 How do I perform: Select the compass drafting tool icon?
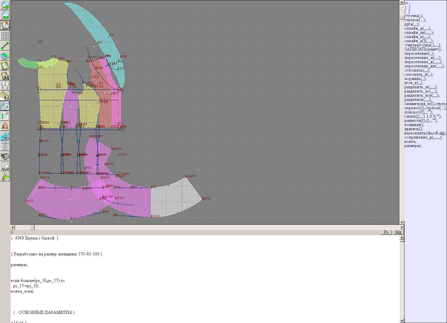(5, 86)
